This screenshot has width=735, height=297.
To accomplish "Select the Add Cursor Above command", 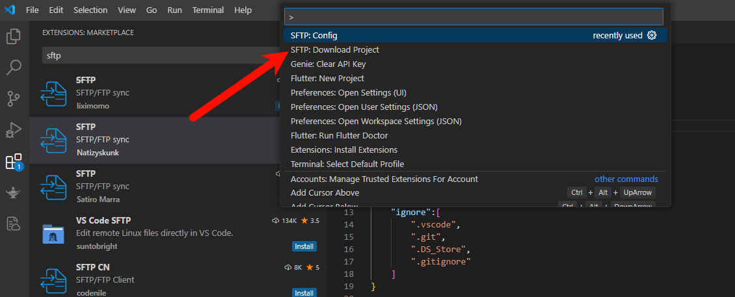I will pos(475,192).
